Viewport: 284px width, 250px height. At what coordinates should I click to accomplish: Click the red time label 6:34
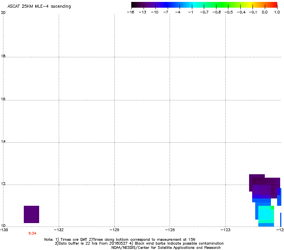[x=32, y=233]
